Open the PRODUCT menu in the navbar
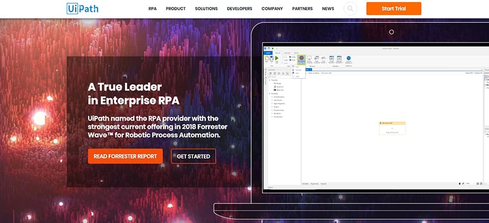 175,9
